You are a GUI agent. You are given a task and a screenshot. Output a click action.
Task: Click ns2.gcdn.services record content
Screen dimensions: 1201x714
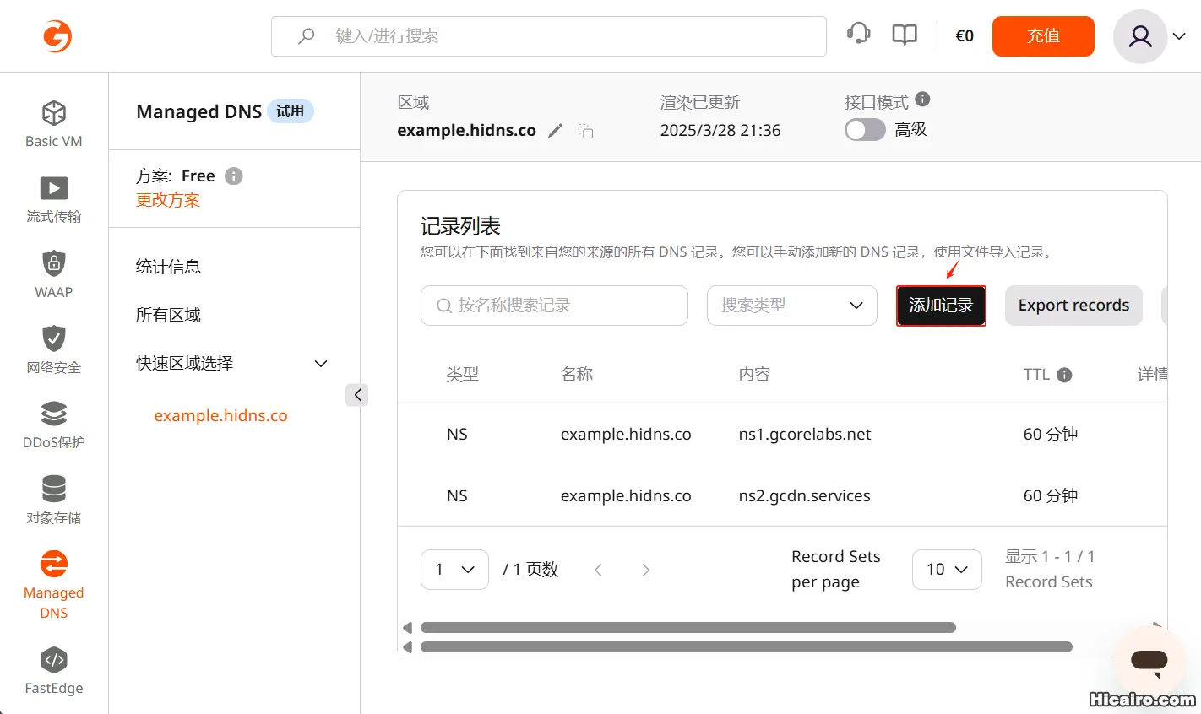point(804,496)
